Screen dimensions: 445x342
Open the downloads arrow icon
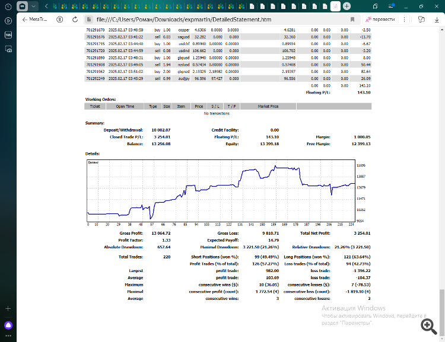coord(437,20)
